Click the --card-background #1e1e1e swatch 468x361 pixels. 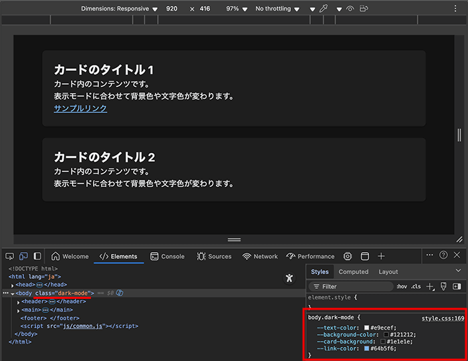383,342
